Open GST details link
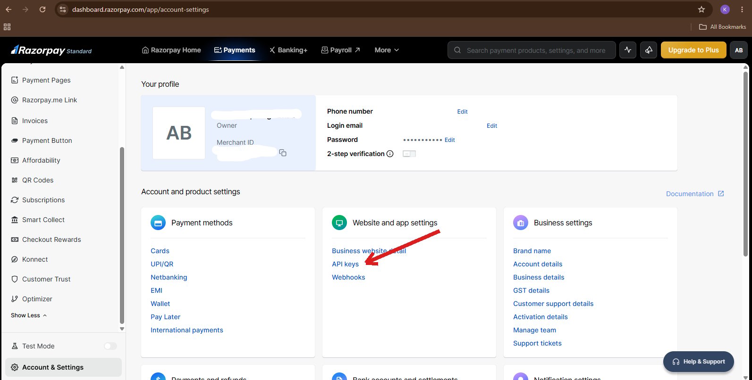The height and width of the screenshot is (380, 752). coord(531,290)
